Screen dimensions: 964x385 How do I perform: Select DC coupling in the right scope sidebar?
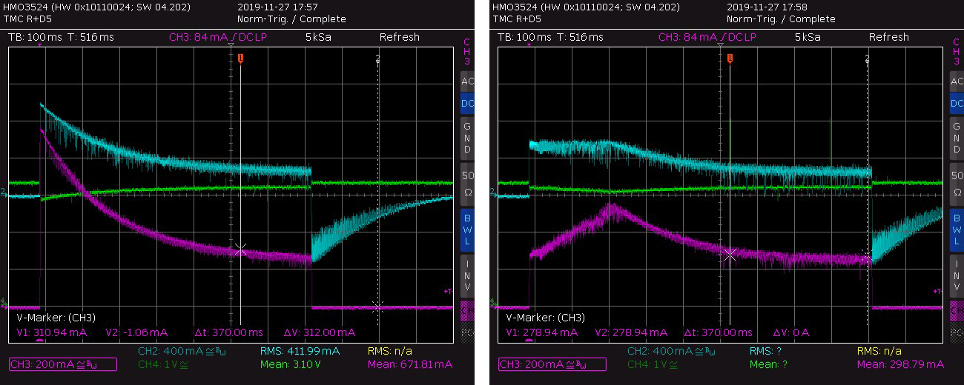click(957, 104)
